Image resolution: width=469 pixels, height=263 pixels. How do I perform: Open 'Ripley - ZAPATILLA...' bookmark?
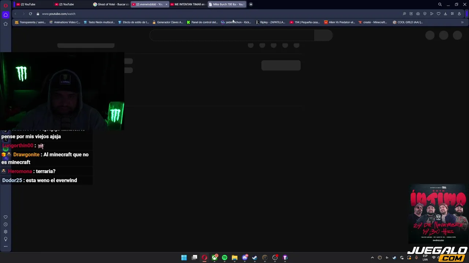(x=270, y=22)
